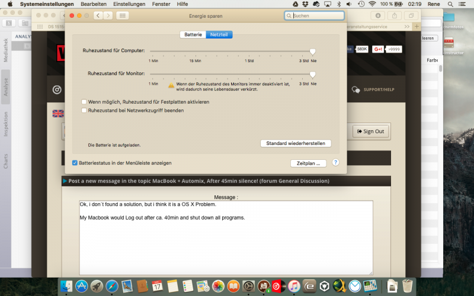The image size is (474, 296).
Task: Toggle Ruhezustand bei Netzwerkzugriff beenden checkbox
Action: [84, 111]
